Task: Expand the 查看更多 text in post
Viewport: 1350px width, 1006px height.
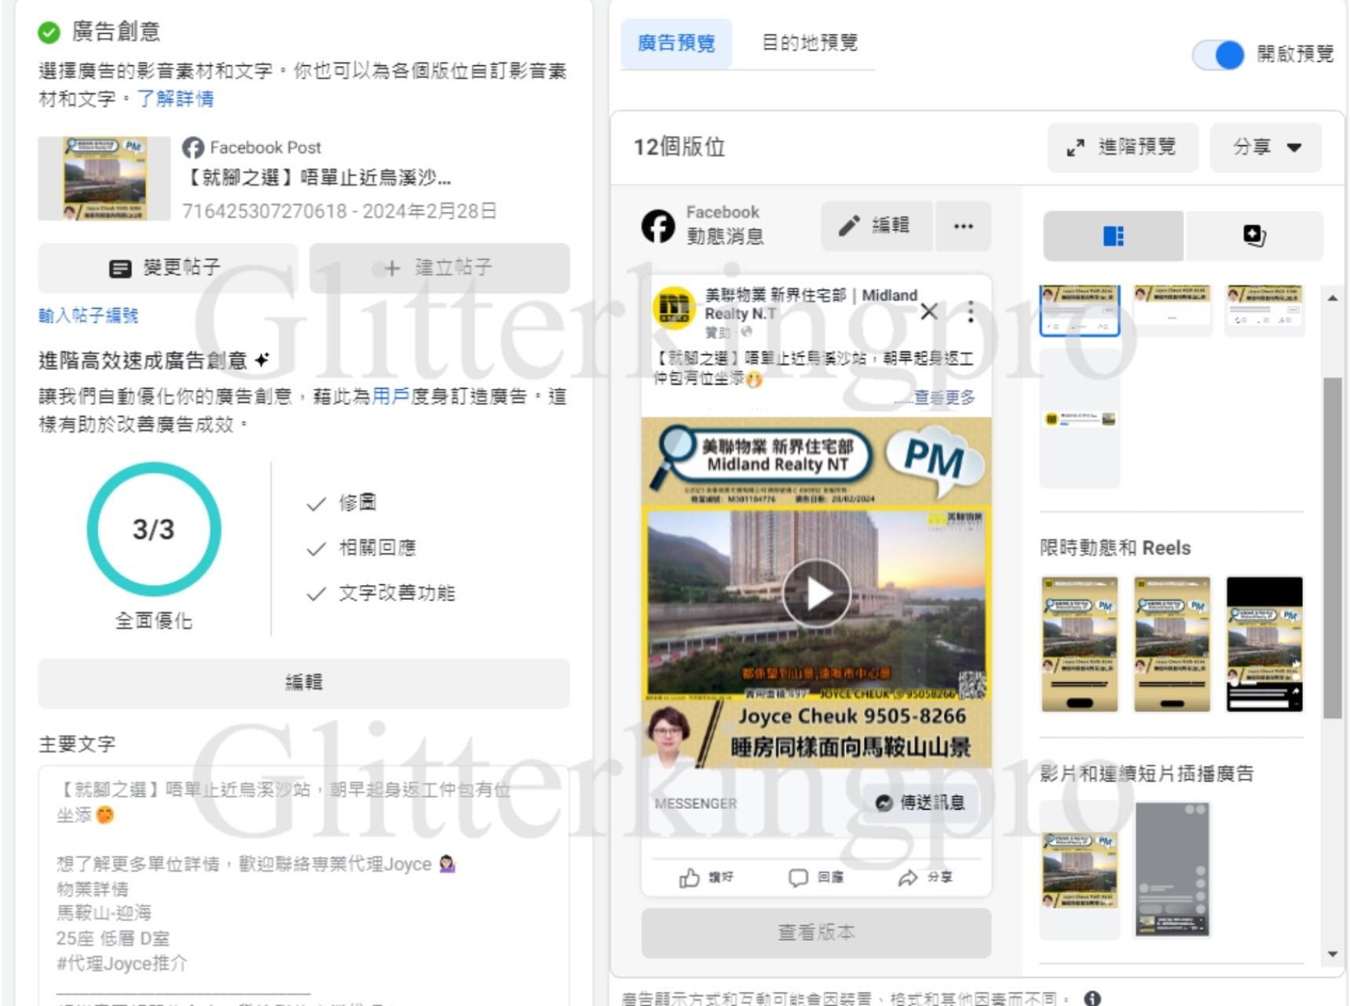Action: pos(944,397)
